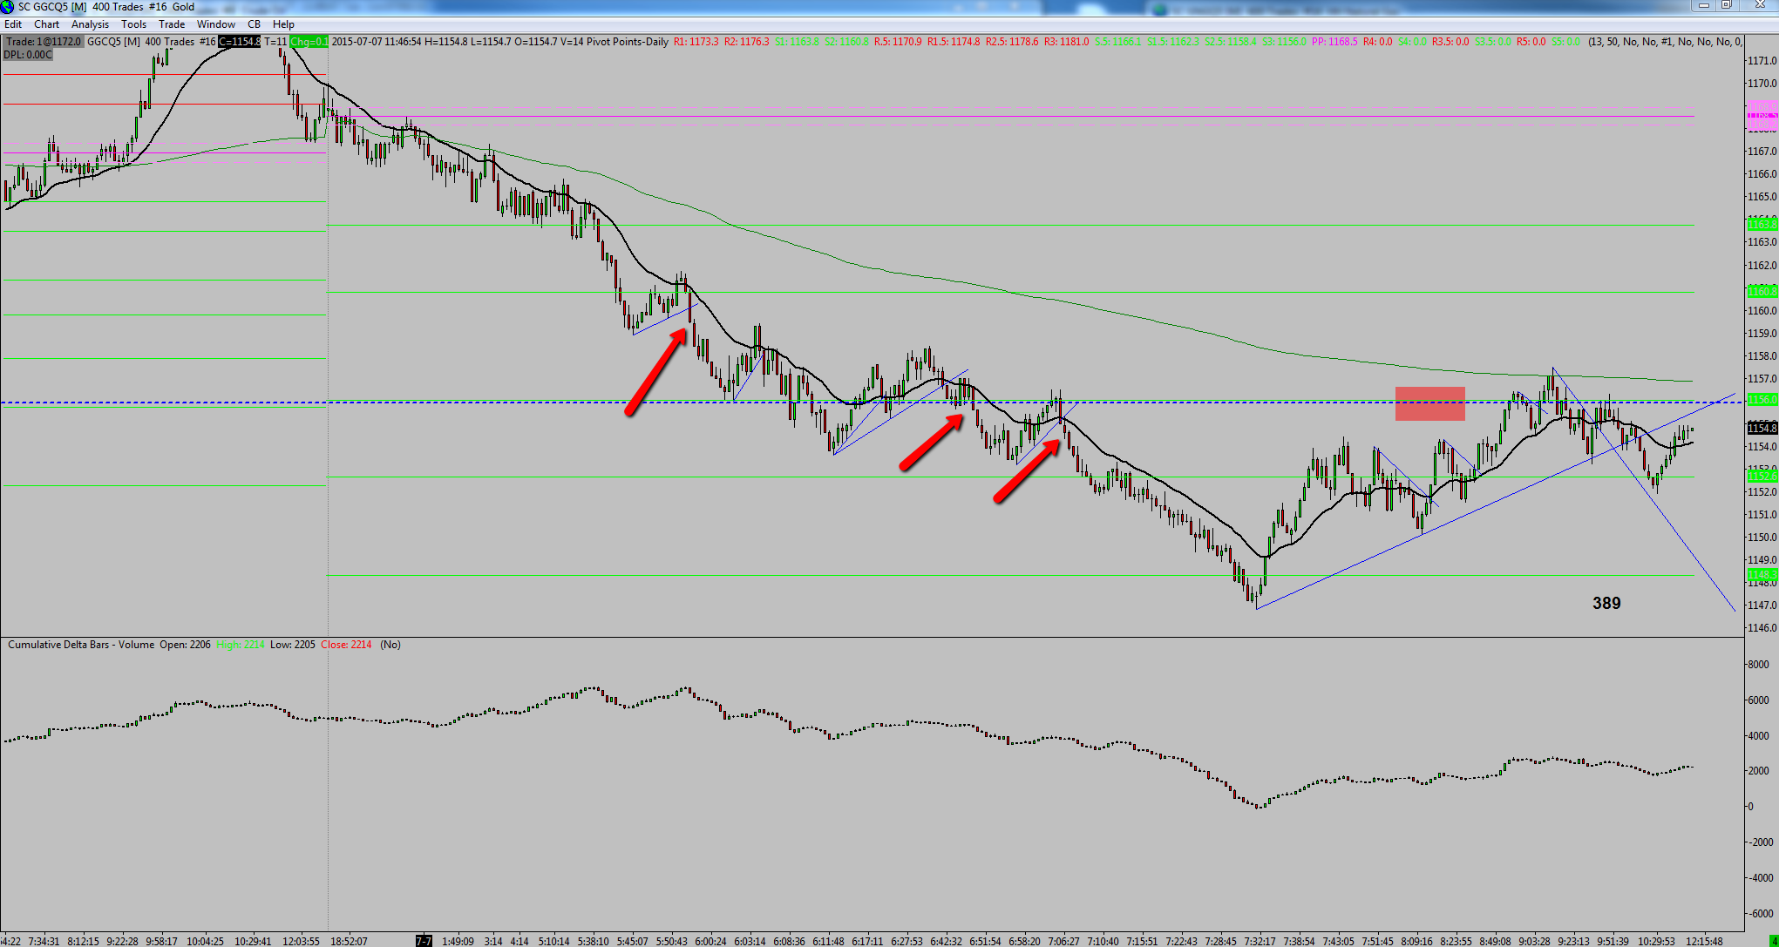Open the Window menu
The image size is (1779, 947).
[x=216, y=24]
